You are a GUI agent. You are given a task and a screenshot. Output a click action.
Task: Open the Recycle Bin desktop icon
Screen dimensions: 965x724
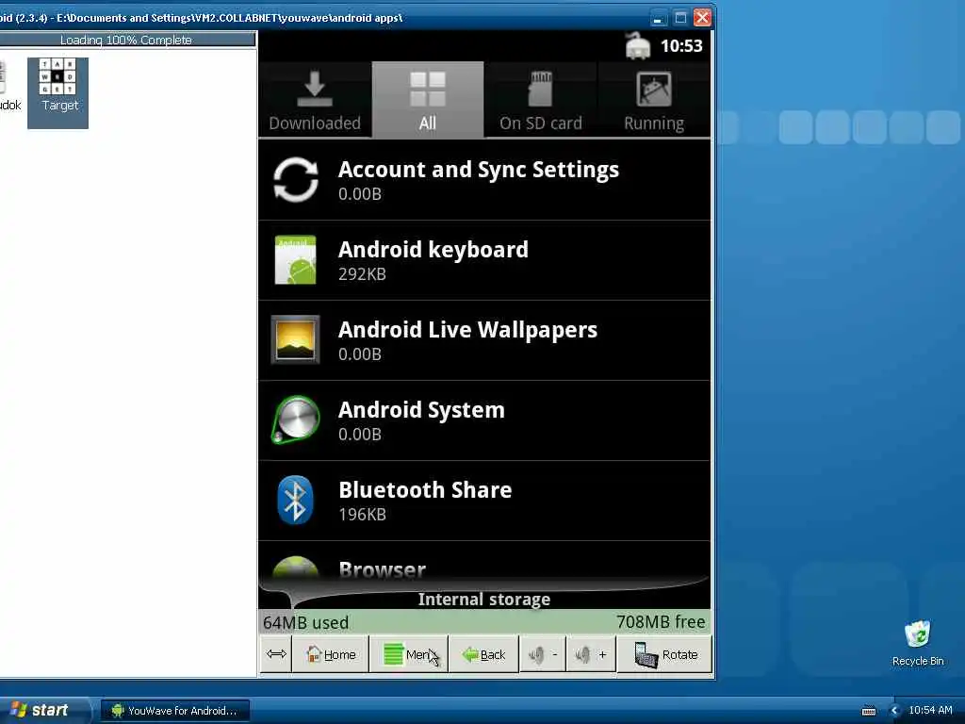tap(918, 644)
